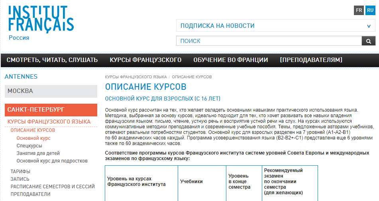Click breadcrumb КУРСЫ ФРАНЦУЗСКОГО ЯЗЫКА
Viewport: 379px width, 201px height.
(x=136, y=77)
